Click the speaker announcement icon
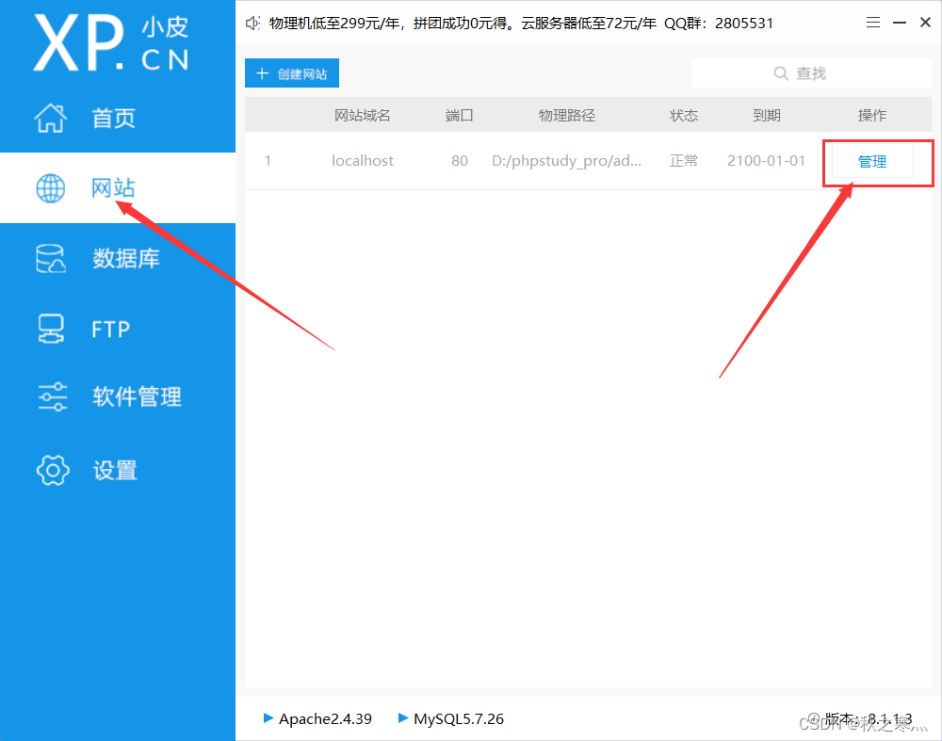 pos(252,22)
